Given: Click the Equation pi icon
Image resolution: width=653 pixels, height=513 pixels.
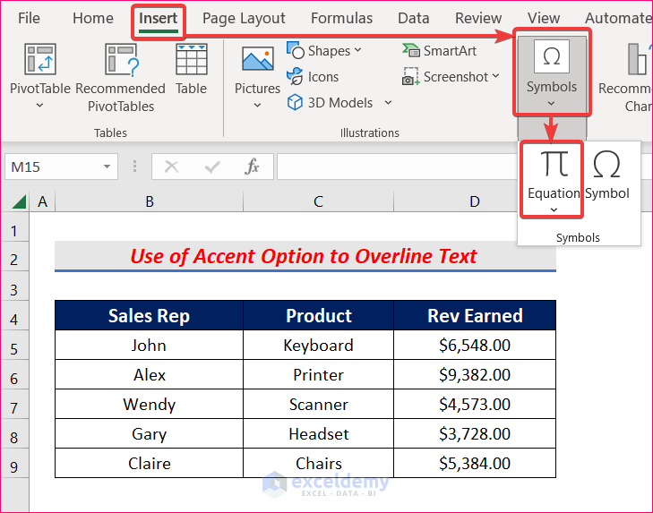Looking at the screenshot, I should click(553, 166).
